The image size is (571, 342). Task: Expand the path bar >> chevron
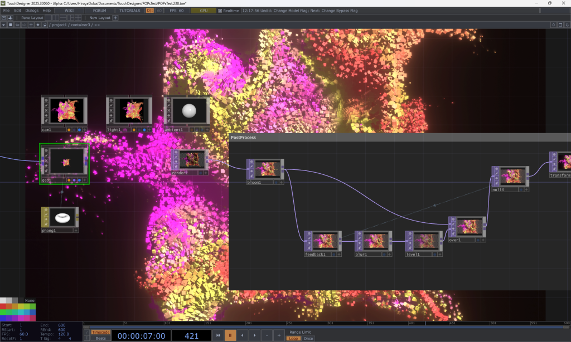click(97, 25)
